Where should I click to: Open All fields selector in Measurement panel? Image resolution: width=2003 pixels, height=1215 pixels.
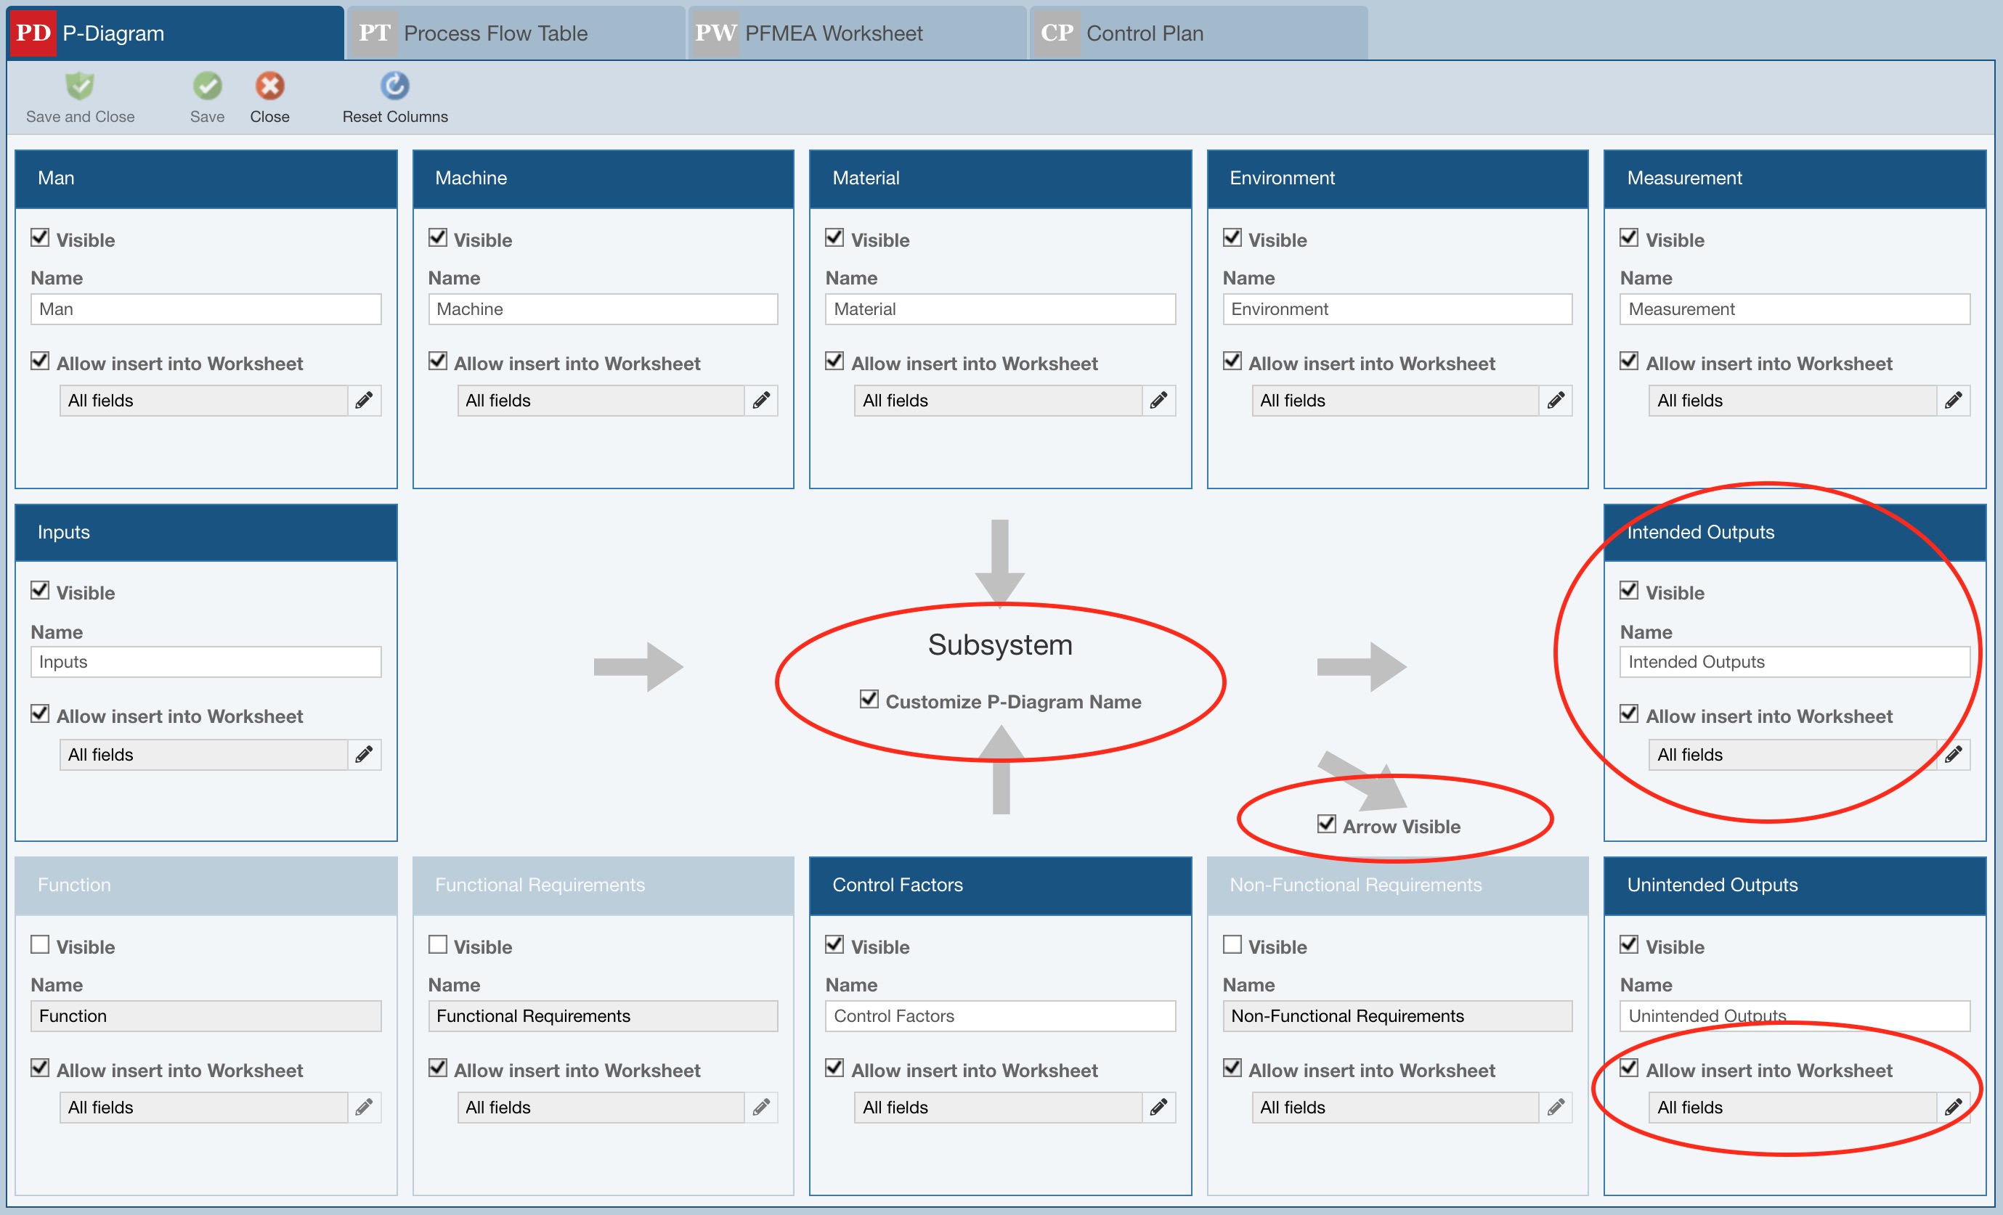(x=1792, y=401)
